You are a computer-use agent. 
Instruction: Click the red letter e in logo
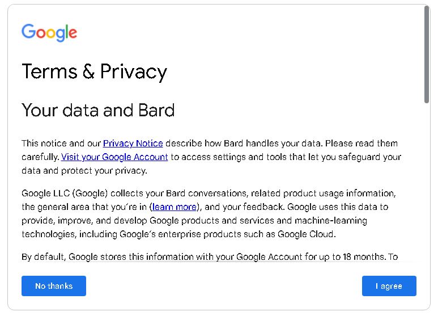[72, 34]
